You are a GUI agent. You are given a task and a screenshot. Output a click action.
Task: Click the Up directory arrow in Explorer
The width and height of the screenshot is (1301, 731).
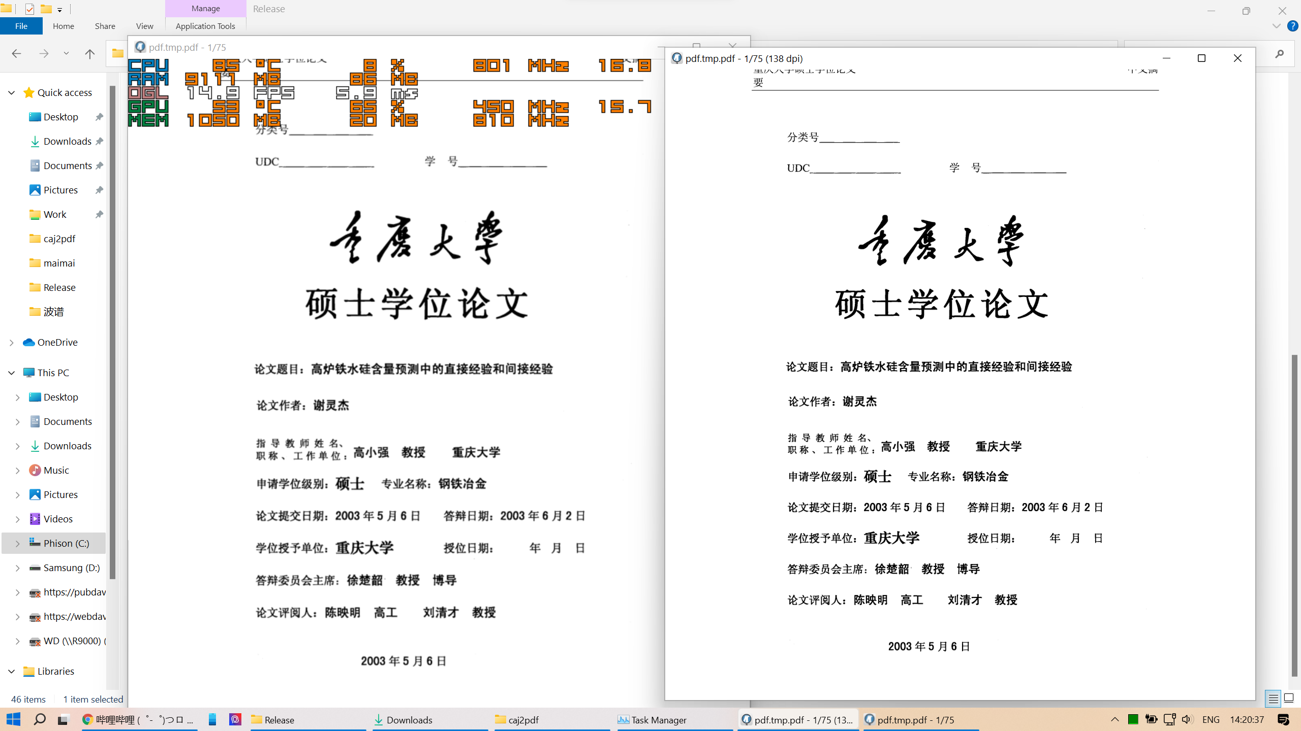pyautogui.click(x=90, y=54)
